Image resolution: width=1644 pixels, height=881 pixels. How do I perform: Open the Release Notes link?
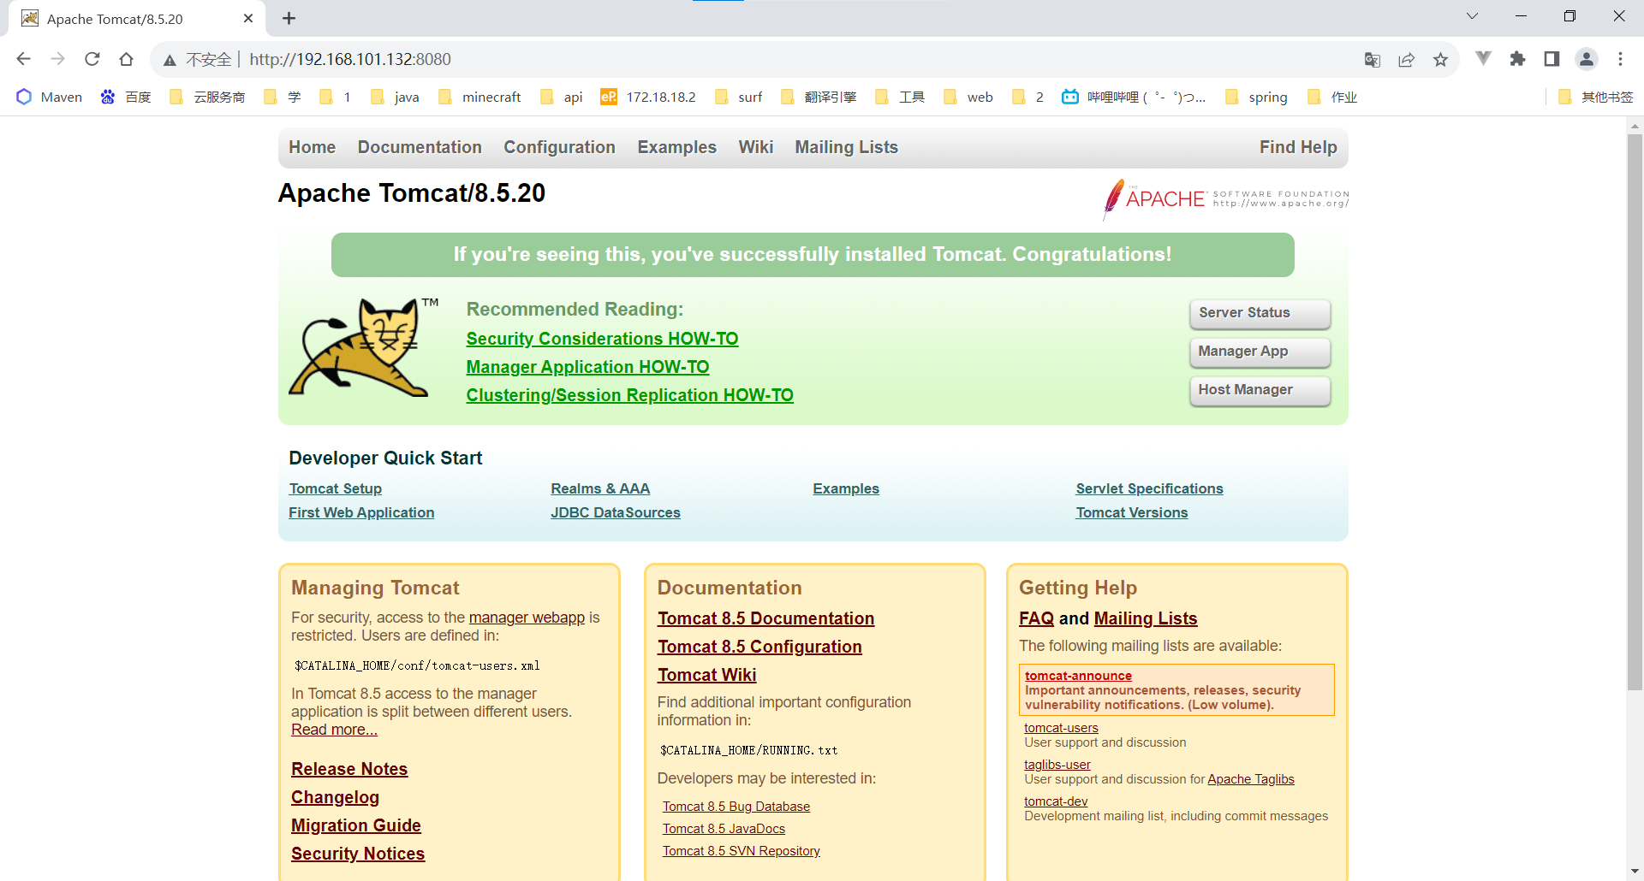[349, 769]
